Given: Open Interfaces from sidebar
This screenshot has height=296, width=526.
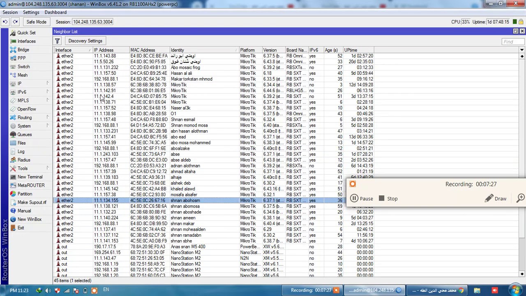Looking at the screenshot, I should point(26,41).
